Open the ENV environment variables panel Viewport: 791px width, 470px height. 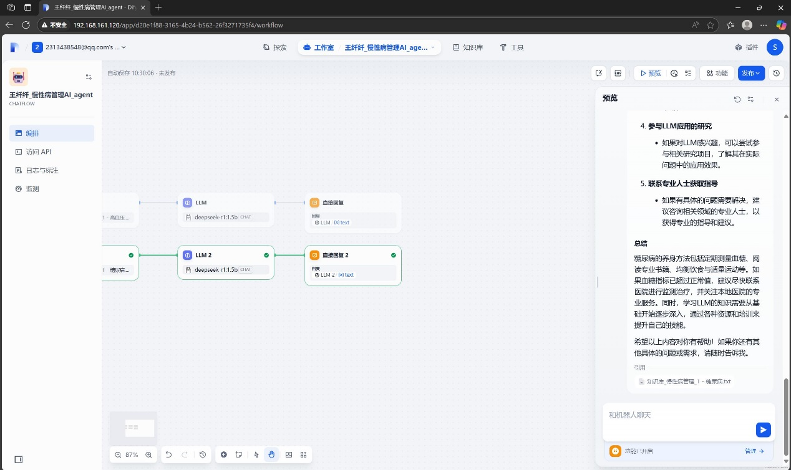(x=618, y=73)
